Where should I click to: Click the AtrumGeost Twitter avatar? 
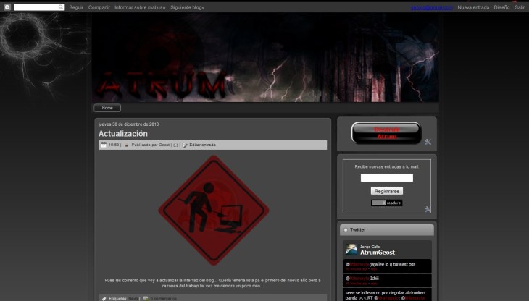(351, 250)
